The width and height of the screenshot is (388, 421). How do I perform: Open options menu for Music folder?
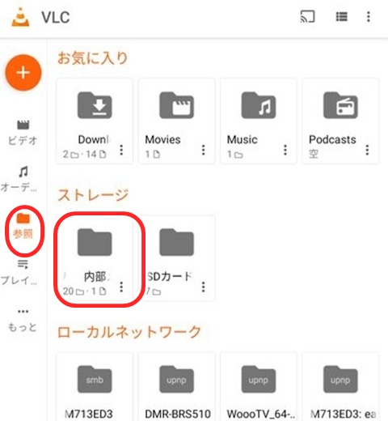285,150
